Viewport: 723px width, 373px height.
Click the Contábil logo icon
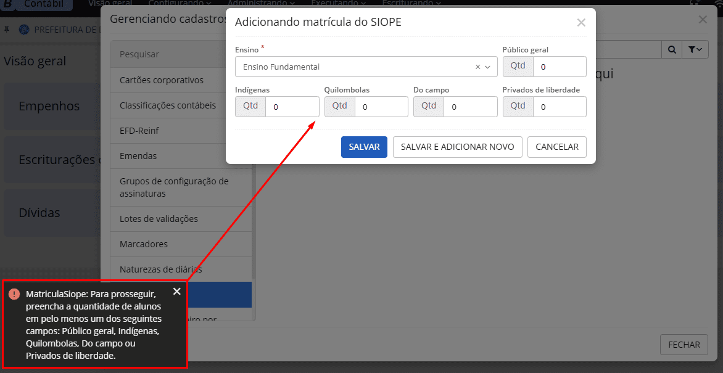pyautogui.click(x=7, y=4)
